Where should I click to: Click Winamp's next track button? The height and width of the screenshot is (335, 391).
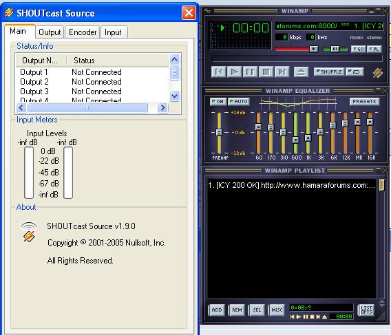[x=282, y=72]
